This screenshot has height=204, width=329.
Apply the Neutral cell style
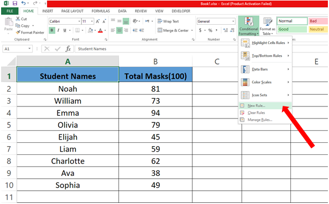click(x=318, y=29)
